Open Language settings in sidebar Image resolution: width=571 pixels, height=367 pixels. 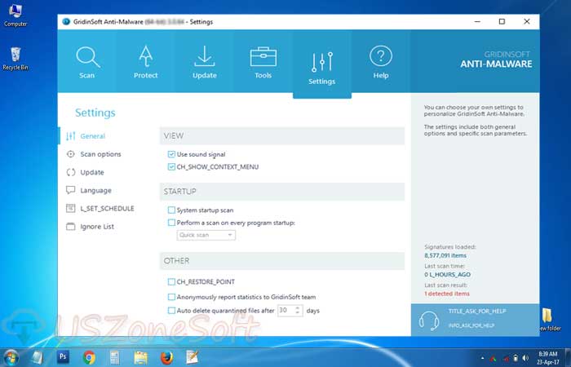[95, 190]
